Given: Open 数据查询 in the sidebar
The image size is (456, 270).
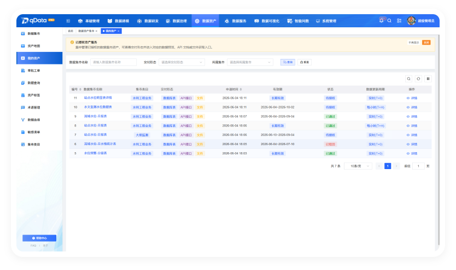Looking at the screenshot, I should (x=39, y=83).
